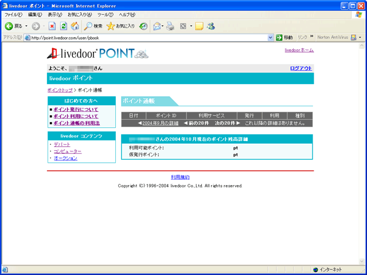Click the 種別 column header
The width and height of the screenshot is (367, 275).
click(x=300, y=116)
